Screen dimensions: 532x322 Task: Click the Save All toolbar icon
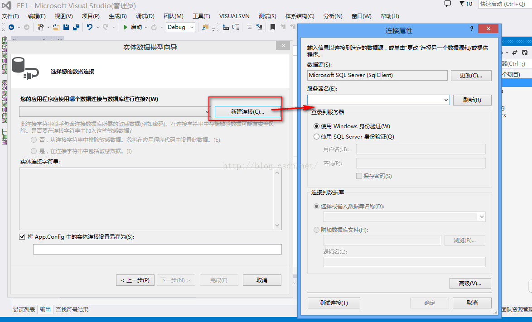click(76, 27)
